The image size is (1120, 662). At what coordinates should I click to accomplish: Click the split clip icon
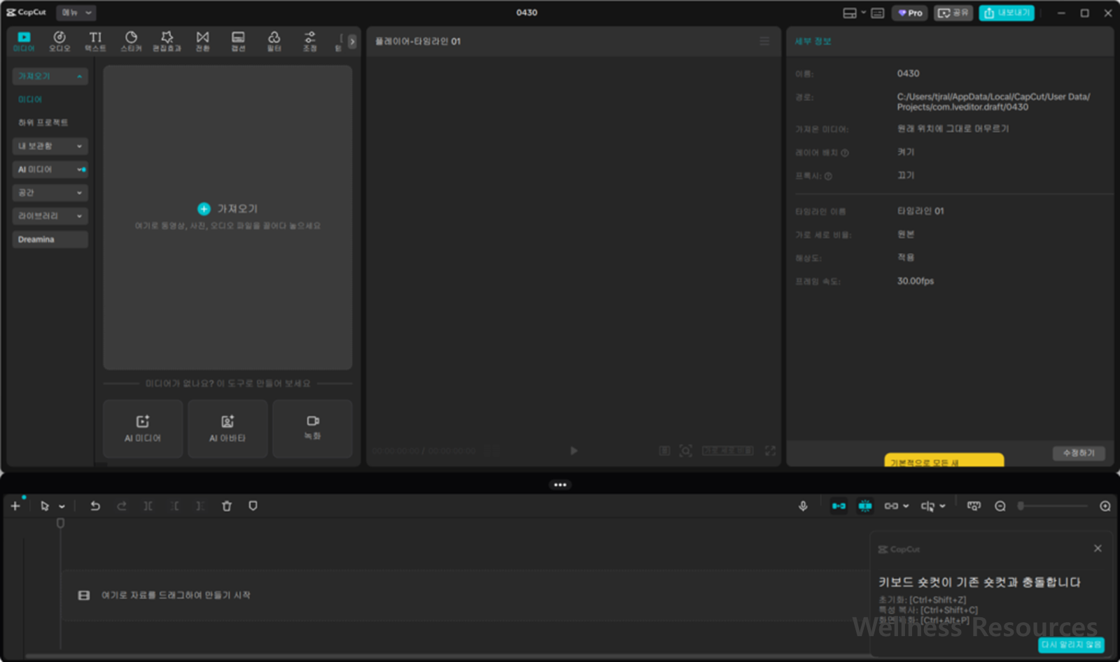(148, 506)
